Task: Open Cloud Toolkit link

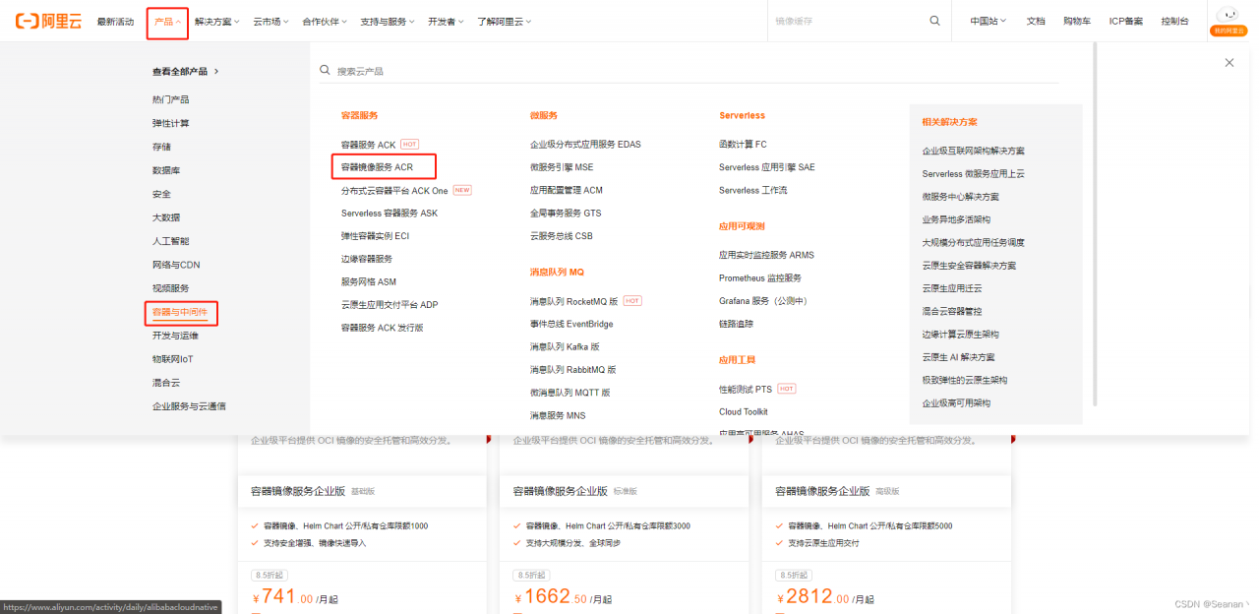Action: 744,412
